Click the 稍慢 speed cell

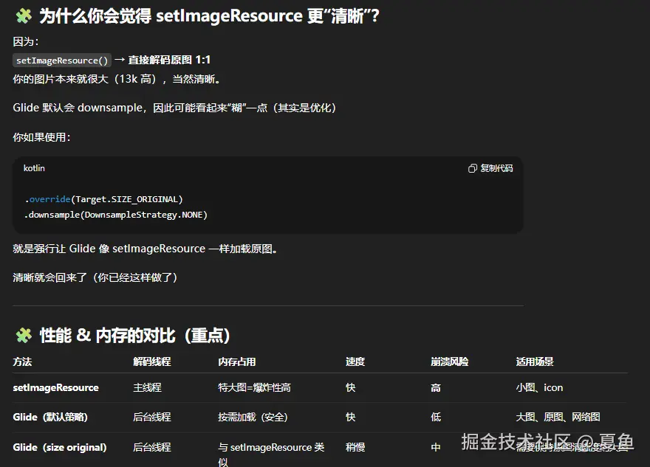coord(355,447)
